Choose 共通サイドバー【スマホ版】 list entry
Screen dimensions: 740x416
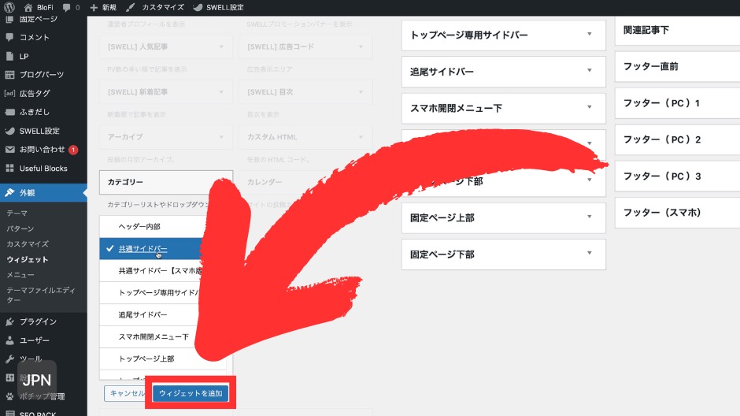[162, 270]
